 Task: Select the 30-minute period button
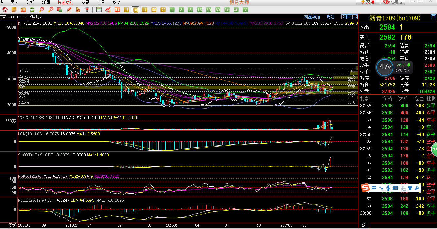click(209, 10)
